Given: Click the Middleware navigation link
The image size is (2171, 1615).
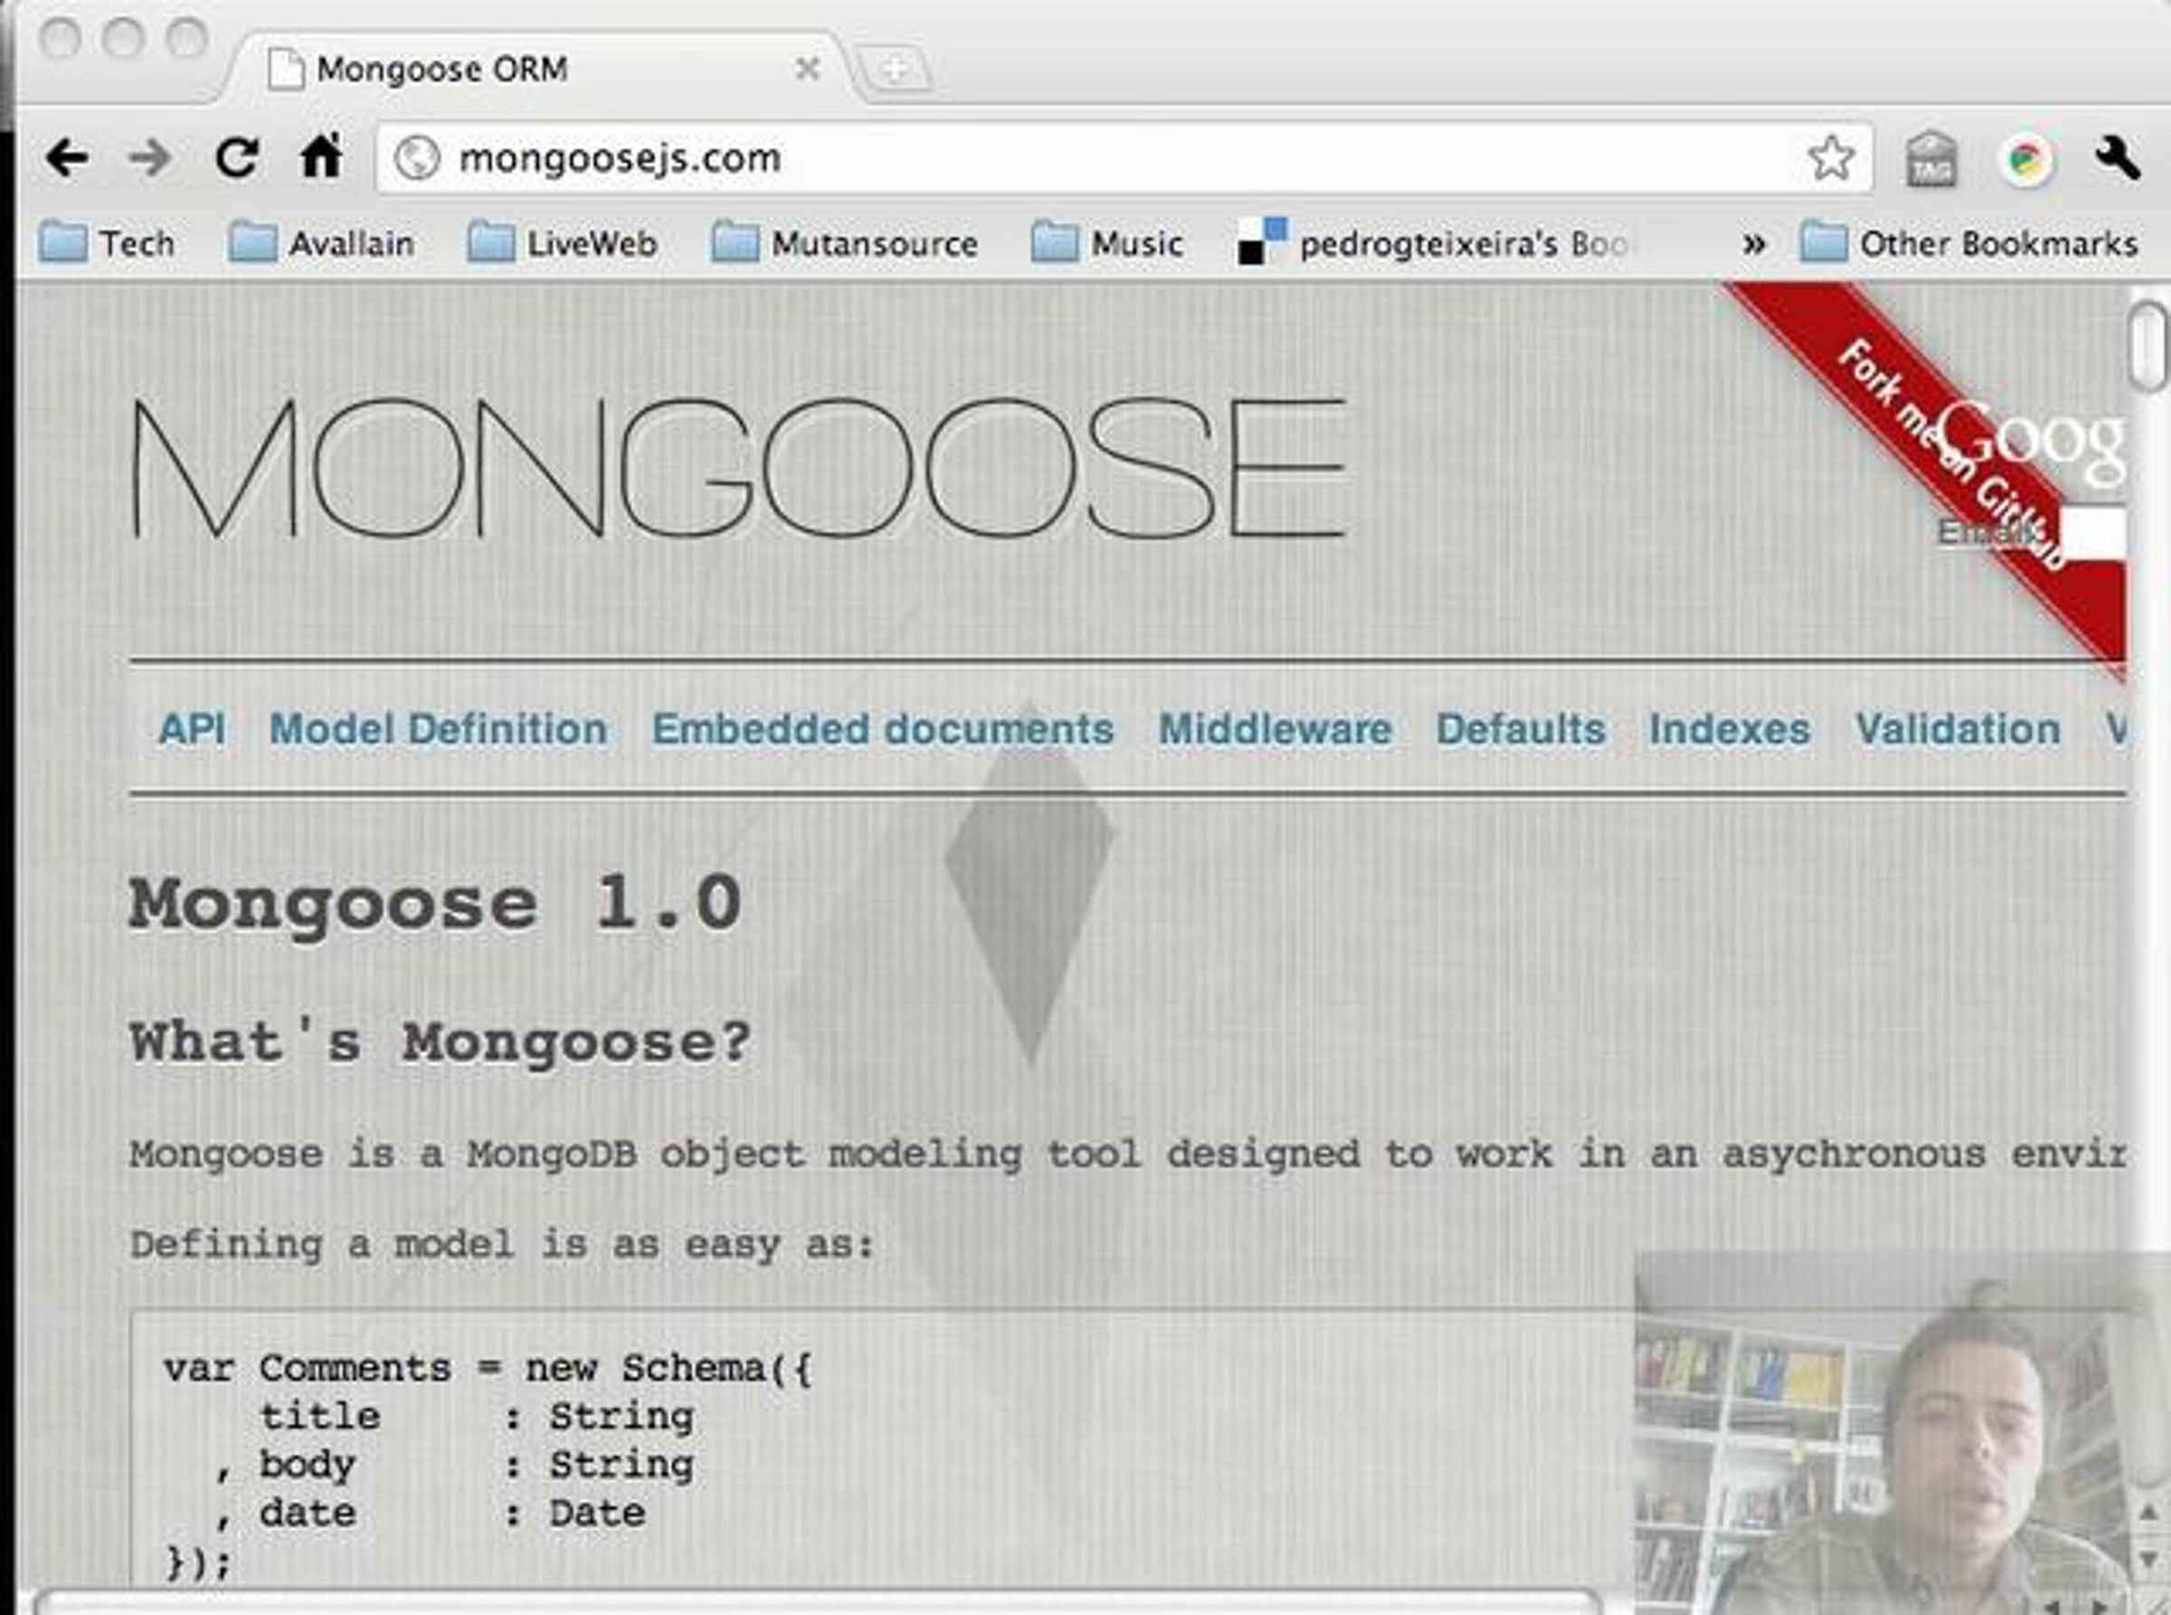Looking at the screenshot, I should tap(1275, 729).
